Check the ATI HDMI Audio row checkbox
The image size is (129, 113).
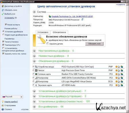(x=34, y=85)
